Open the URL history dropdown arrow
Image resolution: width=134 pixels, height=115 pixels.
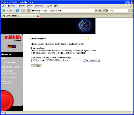pos(97,11)
